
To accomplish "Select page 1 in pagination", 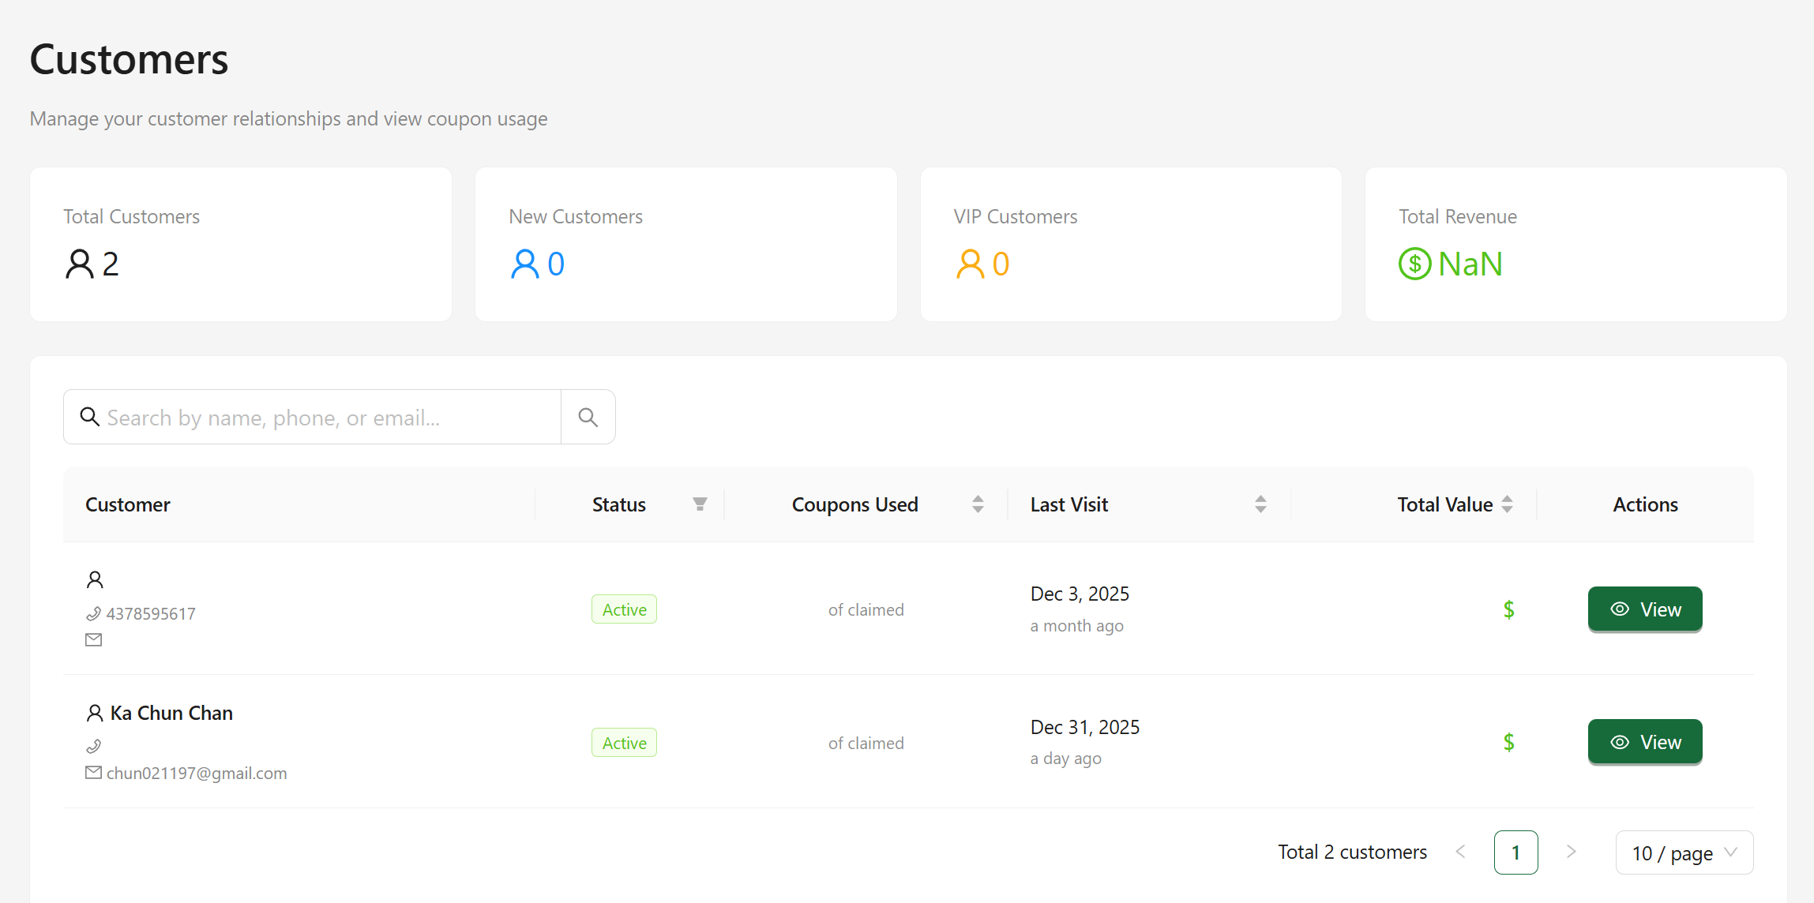I will (1515, 852).
